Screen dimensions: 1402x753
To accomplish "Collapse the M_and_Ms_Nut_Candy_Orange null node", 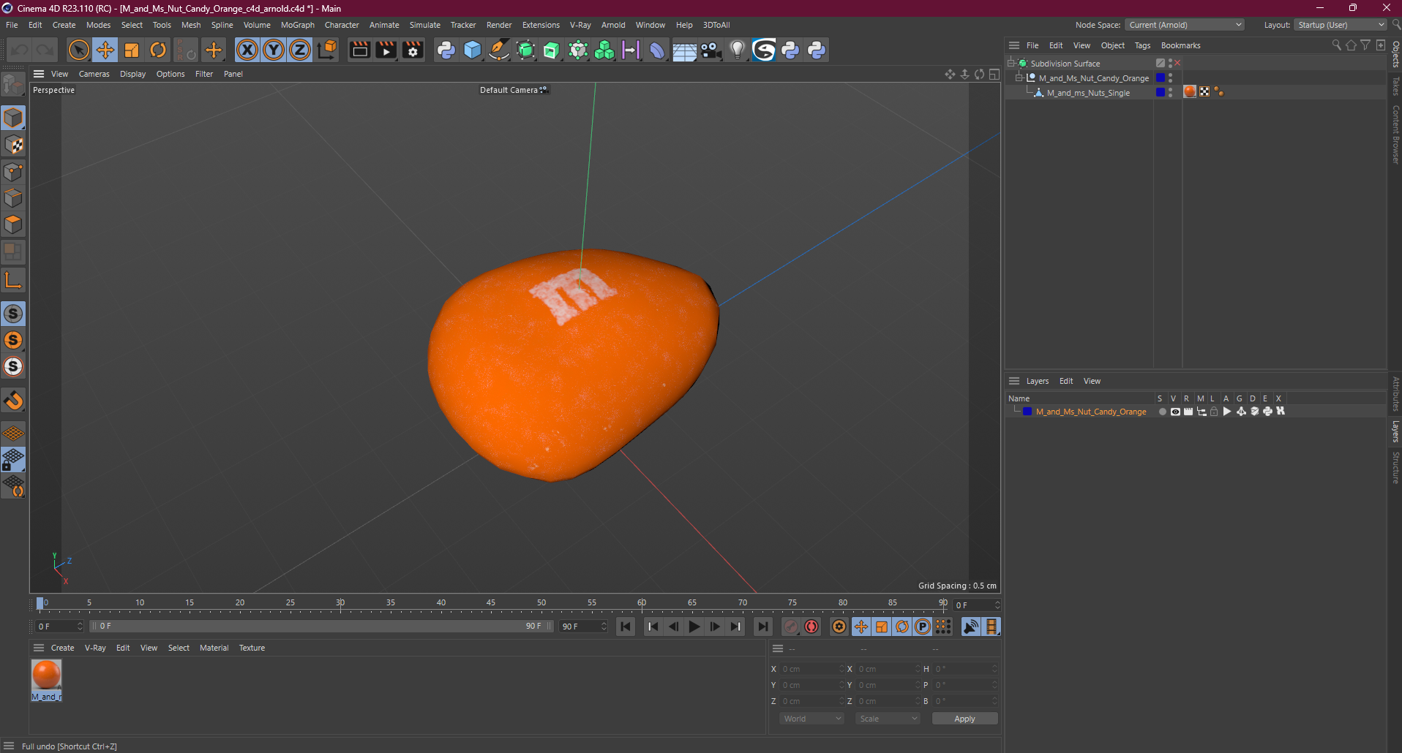I will [x=1019, y=78].
